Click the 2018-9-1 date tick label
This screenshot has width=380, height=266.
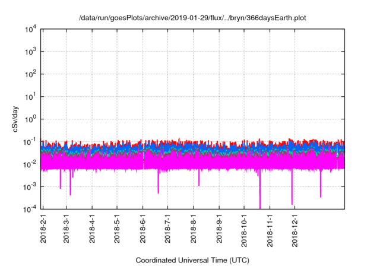(x=220, y=230)
